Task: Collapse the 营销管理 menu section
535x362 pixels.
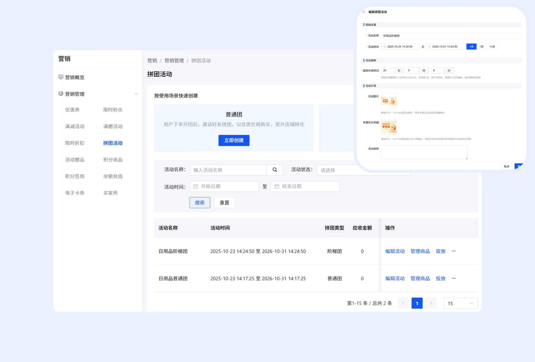Action: [x=136, y=94]
